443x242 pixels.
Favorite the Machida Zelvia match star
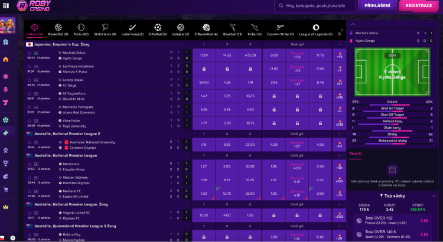coord(29,53)
